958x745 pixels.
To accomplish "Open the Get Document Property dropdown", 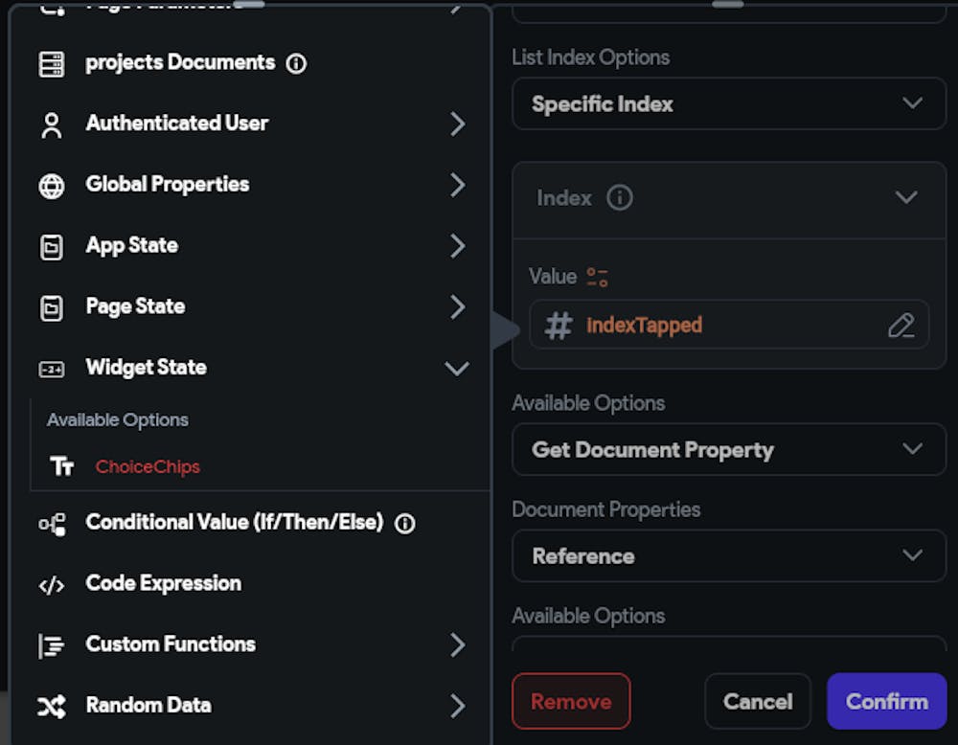I will point(728,449).
